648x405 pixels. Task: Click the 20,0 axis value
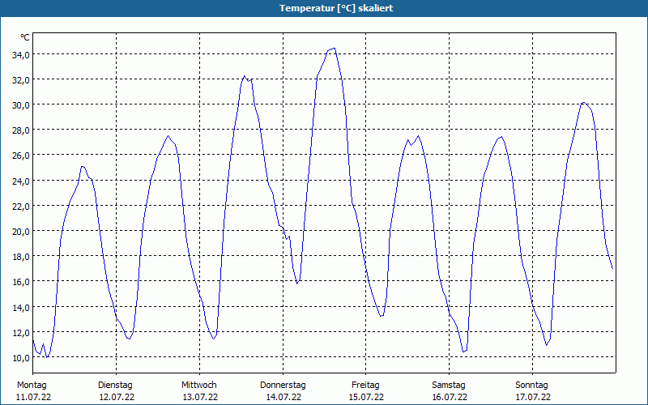point(21,232)
